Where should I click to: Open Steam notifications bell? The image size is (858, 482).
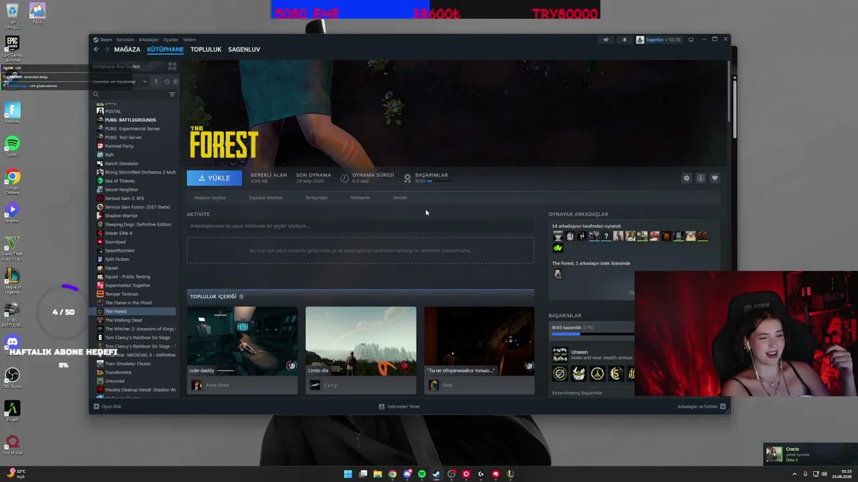624,39
